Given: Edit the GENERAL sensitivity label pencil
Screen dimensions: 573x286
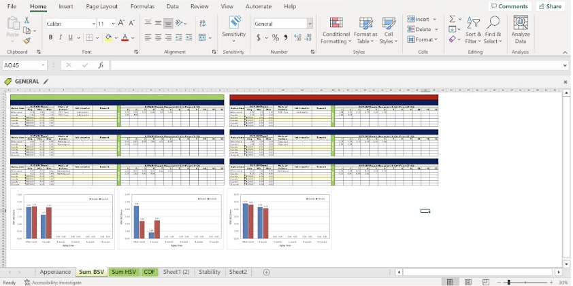Looking at the screenshot, I should [46, 82].
